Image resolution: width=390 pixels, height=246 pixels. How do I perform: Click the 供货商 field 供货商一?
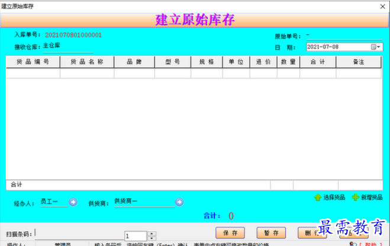(x=144, y=202)
